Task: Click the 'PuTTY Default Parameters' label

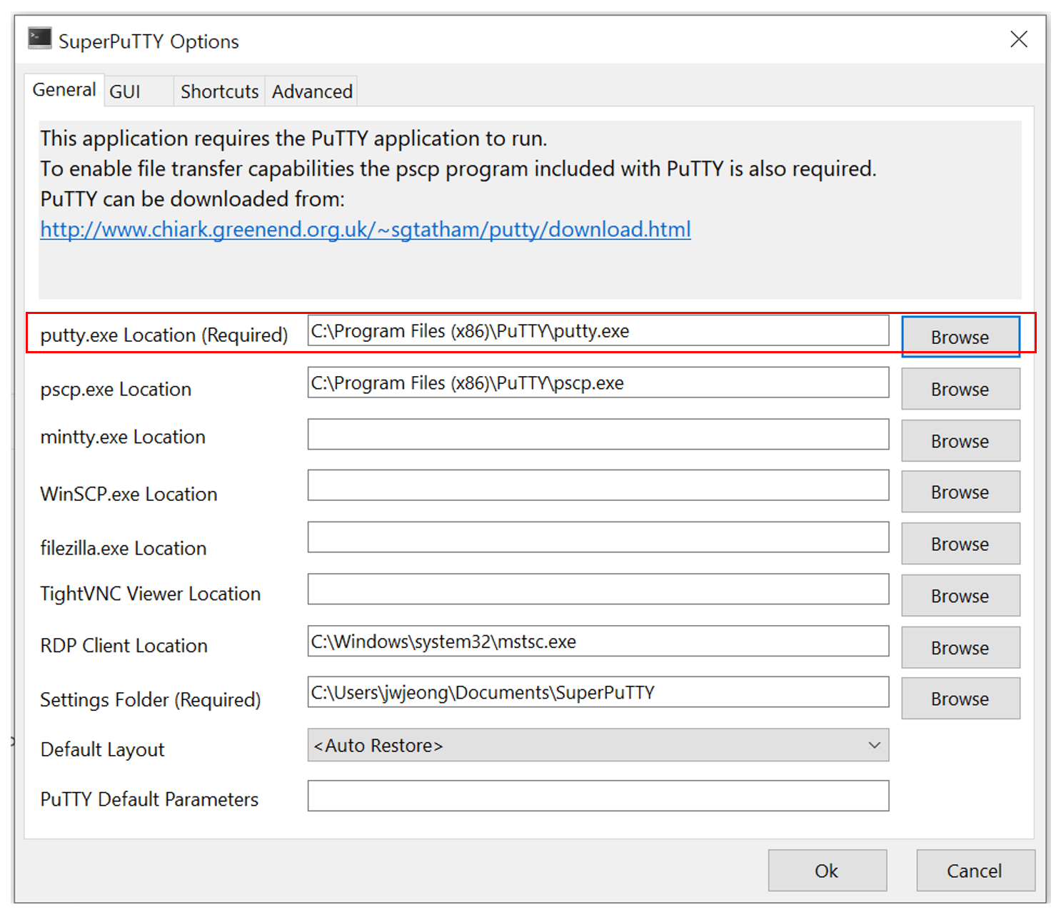Action: click(149, 799)
